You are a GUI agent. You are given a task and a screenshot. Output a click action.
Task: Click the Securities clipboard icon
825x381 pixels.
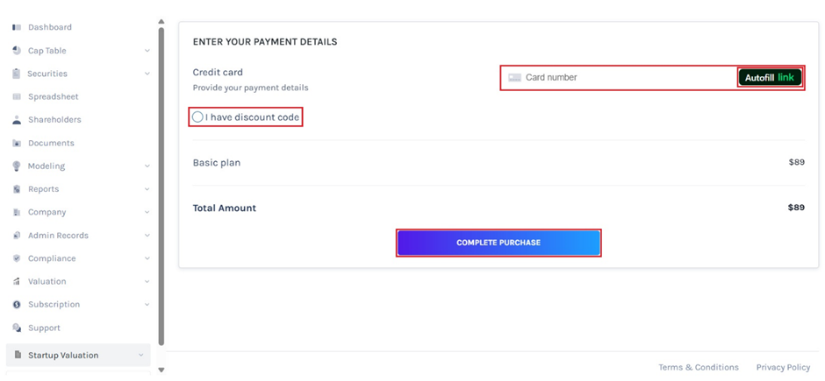[x=17, y=74]
